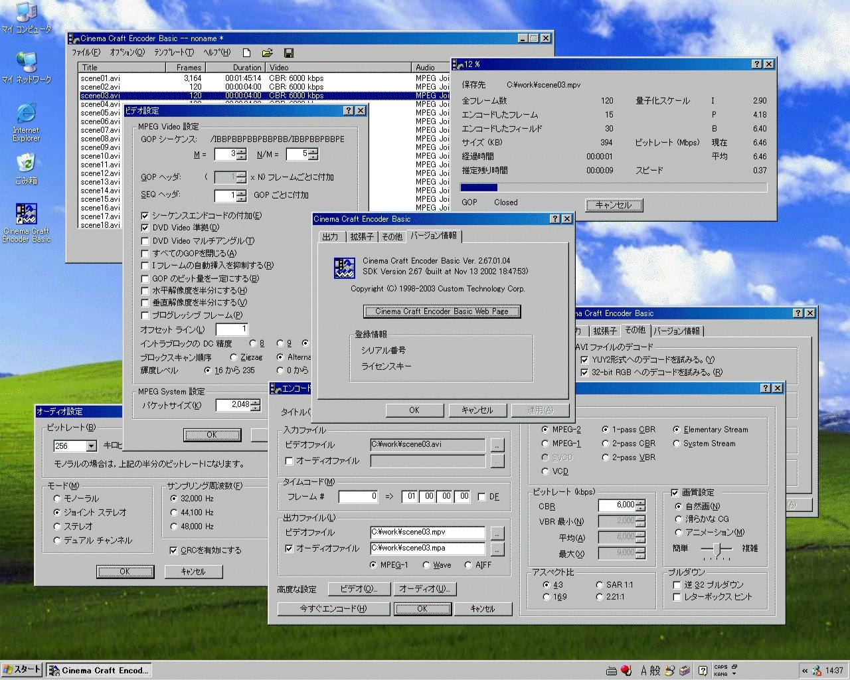Click the IME input mode 'A' indicator
The width and height of the screenshot is (850, 680).
click(x=643, y=670)
